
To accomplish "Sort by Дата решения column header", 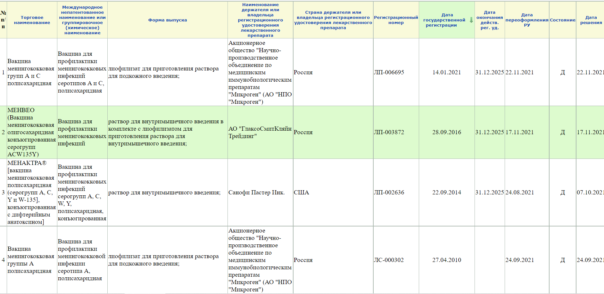I will pyautogui.click(x=591, y=20).
